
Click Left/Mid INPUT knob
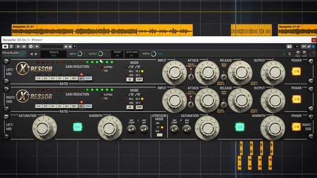174,73
